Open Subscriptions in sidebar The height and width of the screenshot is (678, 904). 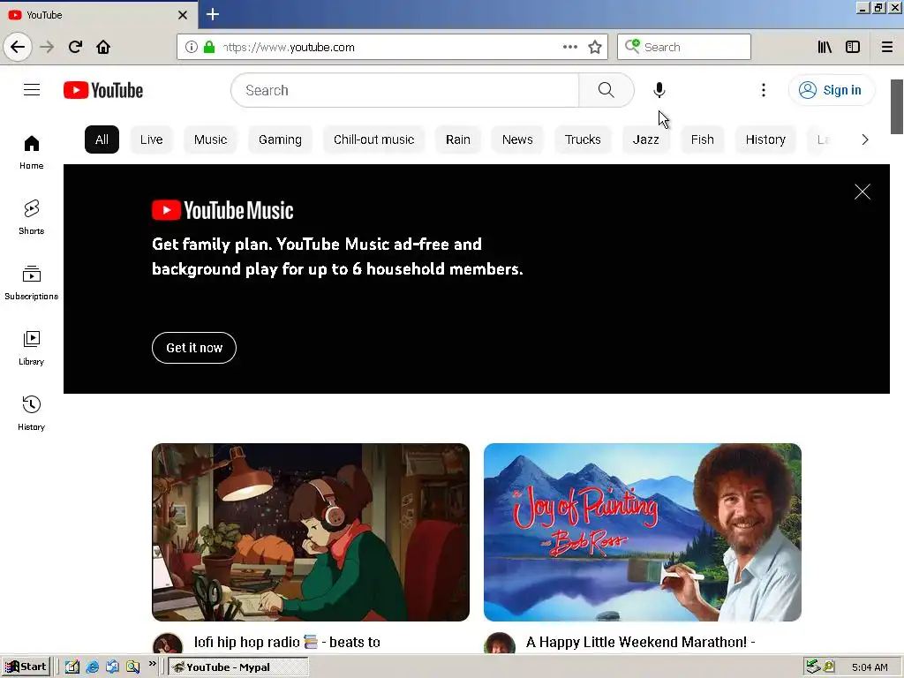32,282
